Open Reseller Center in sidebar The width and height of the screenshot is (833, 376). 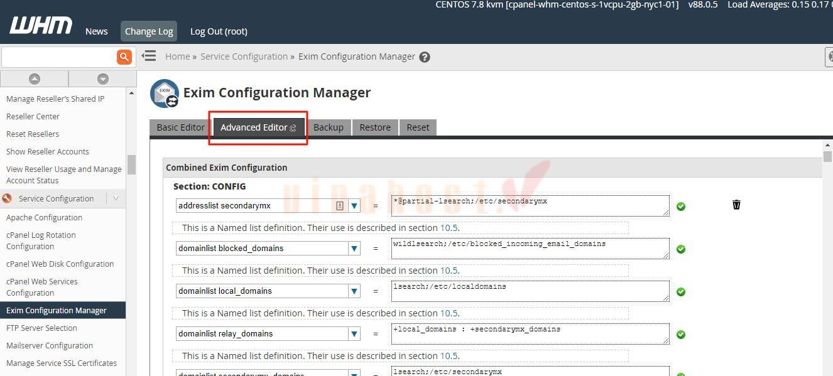[33, 116]
